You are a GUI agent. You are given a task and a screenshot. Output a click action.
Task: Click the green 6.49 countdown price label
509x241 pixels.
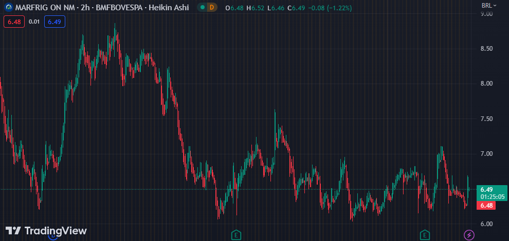pos(493,193)
